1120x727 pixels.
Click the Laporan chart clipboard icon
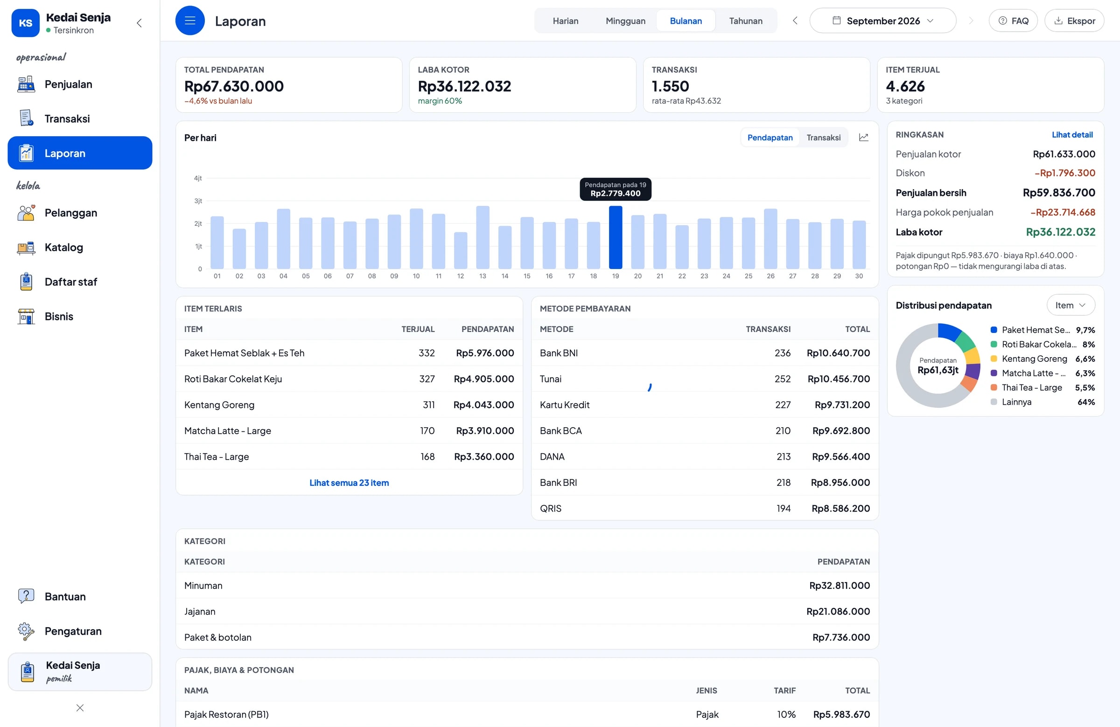coord(26,153)
